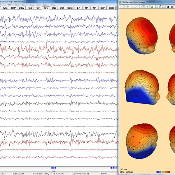Click the rotate-left curved arrow icon
This screenshot has height=175, width=175.
[x=132, y=7]
